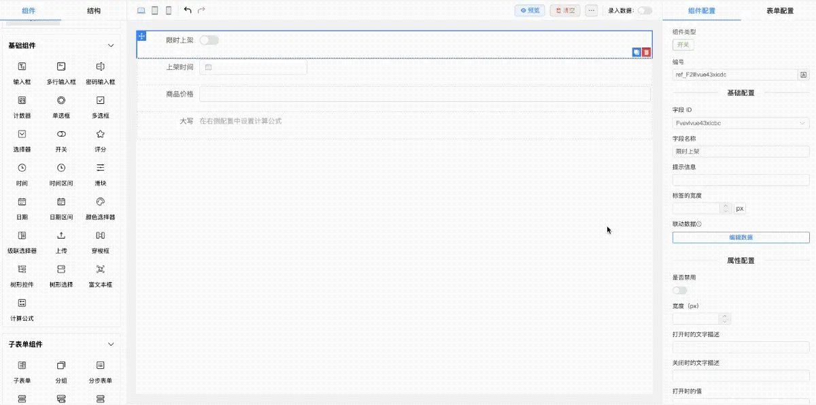The width and height of the screenshot is (816, 405).
Task: Select the 计算公式 formula component
Action: coord(22,303)
